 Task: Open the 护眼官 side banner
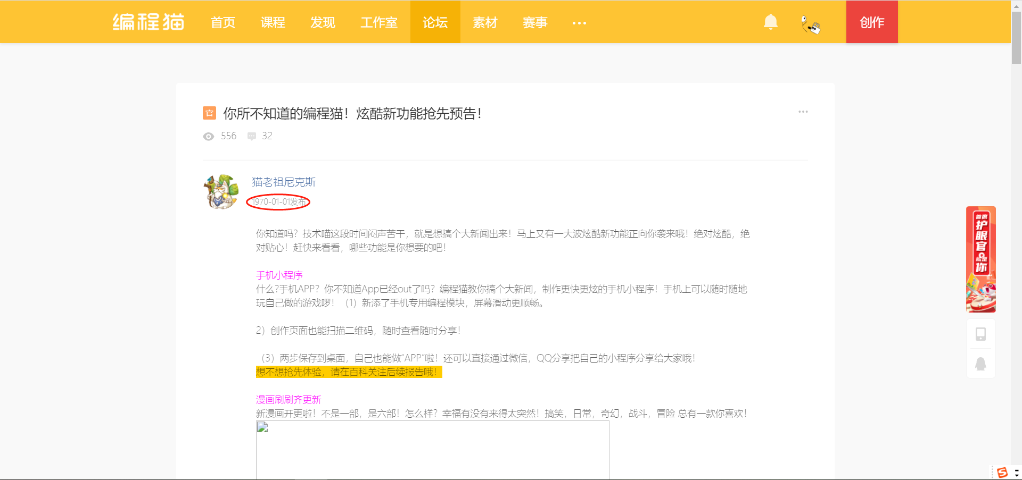(981, 259)
